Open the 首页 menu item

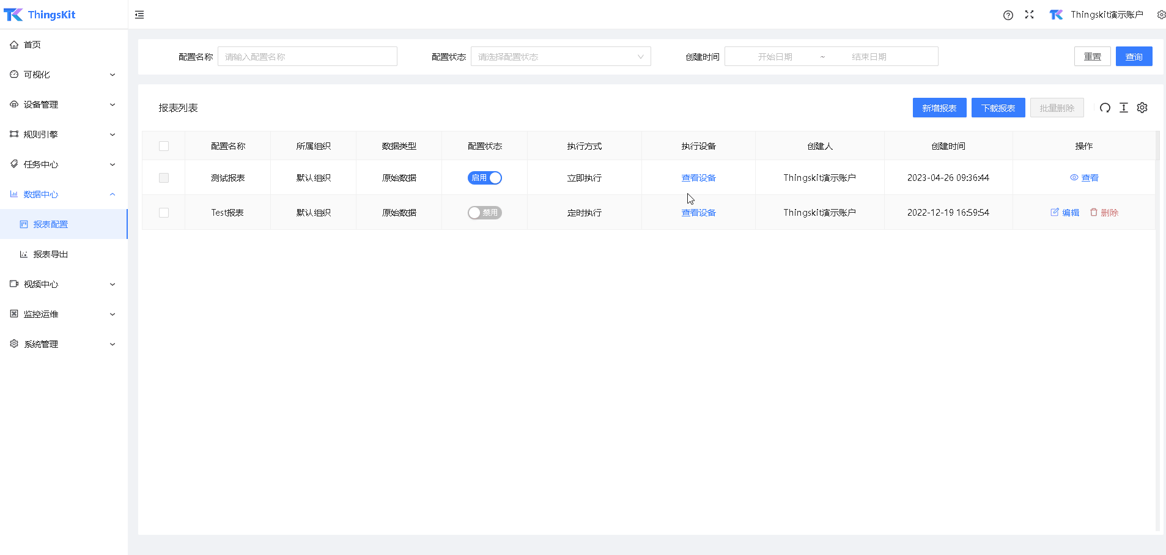click(32, 45)
